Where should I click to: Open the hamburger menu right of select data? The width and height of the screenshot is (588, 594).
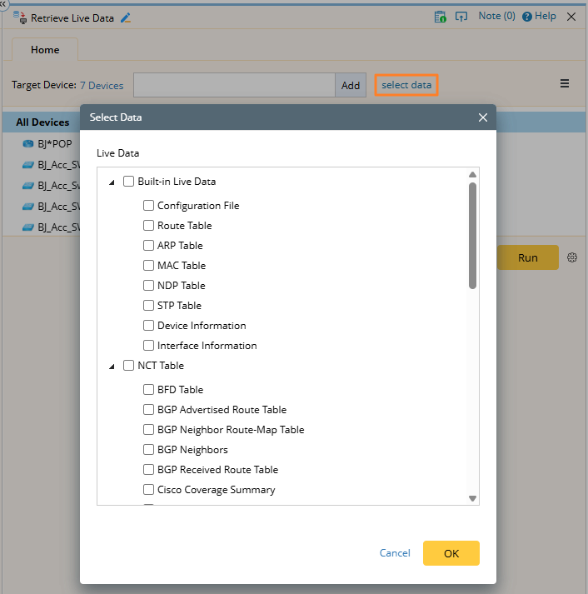pos(565,83)
